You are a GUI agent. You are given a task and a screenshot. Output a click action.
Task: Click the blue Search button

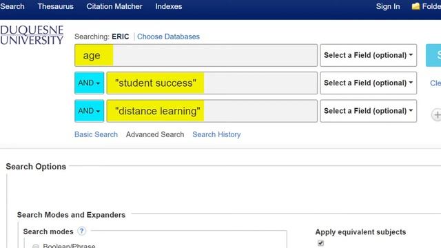(x=433, y=55)
